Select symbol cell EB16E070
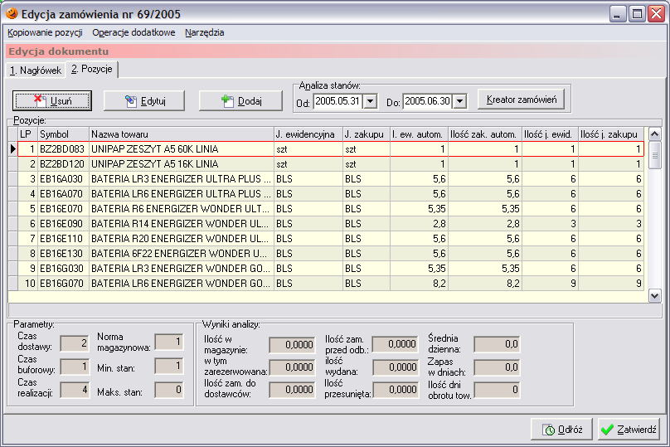Image resolution: width=670 pixels, height=447 pixels. (63, 209)
